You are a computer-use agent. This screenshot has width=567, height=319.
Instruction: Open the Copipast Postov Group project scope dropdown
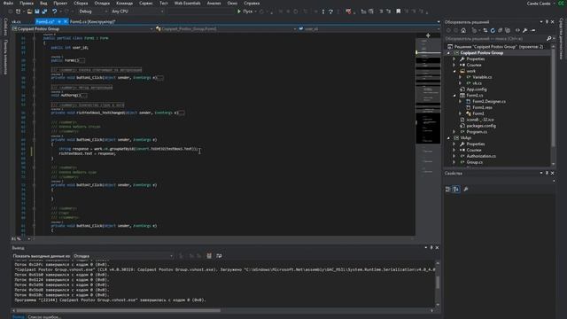[x=82, y=28]
